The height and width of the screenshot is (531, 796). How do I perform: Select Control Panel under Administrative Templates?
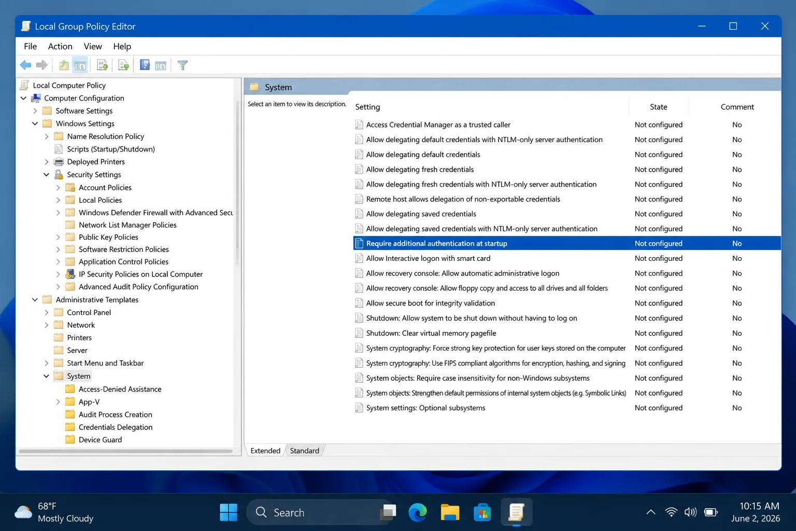[x=89, y=313]
